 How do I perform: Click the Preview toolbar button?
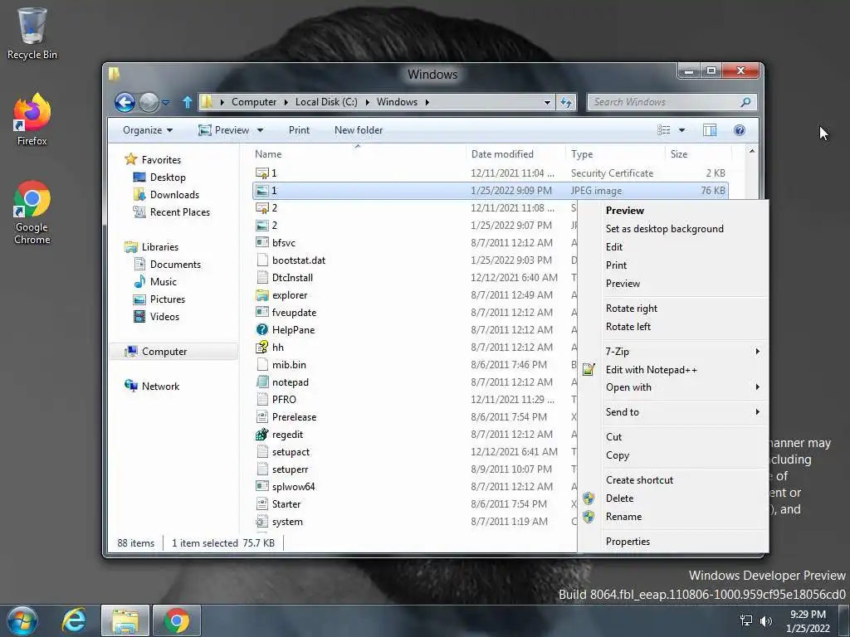point(224,130)
